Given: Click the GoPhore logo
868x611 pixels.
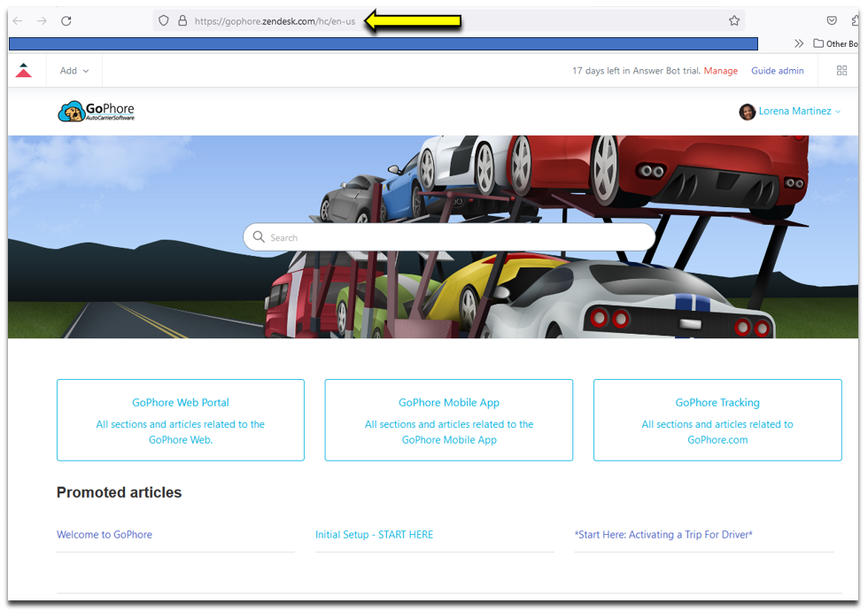Looking at the screenshot, I should point(97,112).
